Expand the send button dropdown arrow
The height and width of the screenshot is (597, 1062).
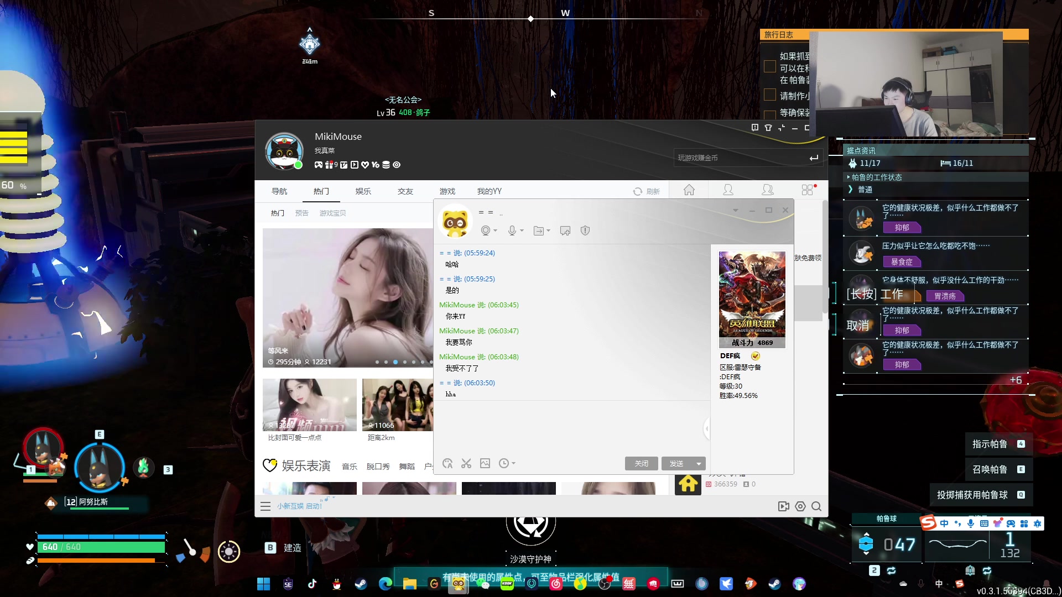(x=699, y=464)
